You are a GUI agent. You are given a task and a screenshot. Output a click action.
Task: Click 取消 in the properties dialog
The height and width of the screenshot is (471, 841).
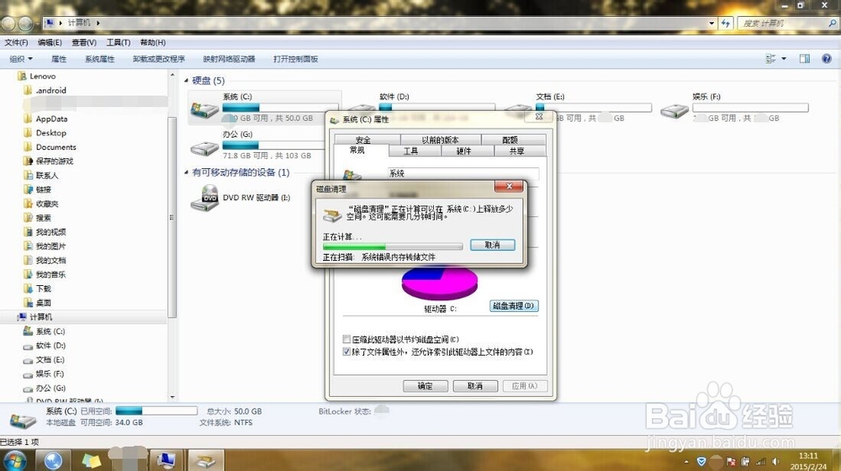[x=475, y=386]
